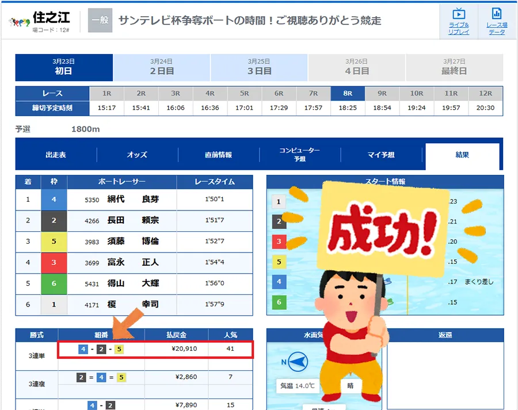Open the オッズ tab

pos(137,155)
